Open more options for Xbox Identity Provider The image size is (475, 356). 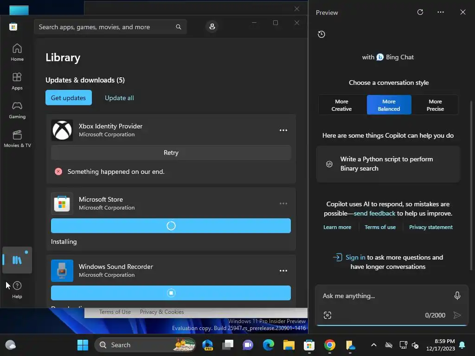pos(283,130)
